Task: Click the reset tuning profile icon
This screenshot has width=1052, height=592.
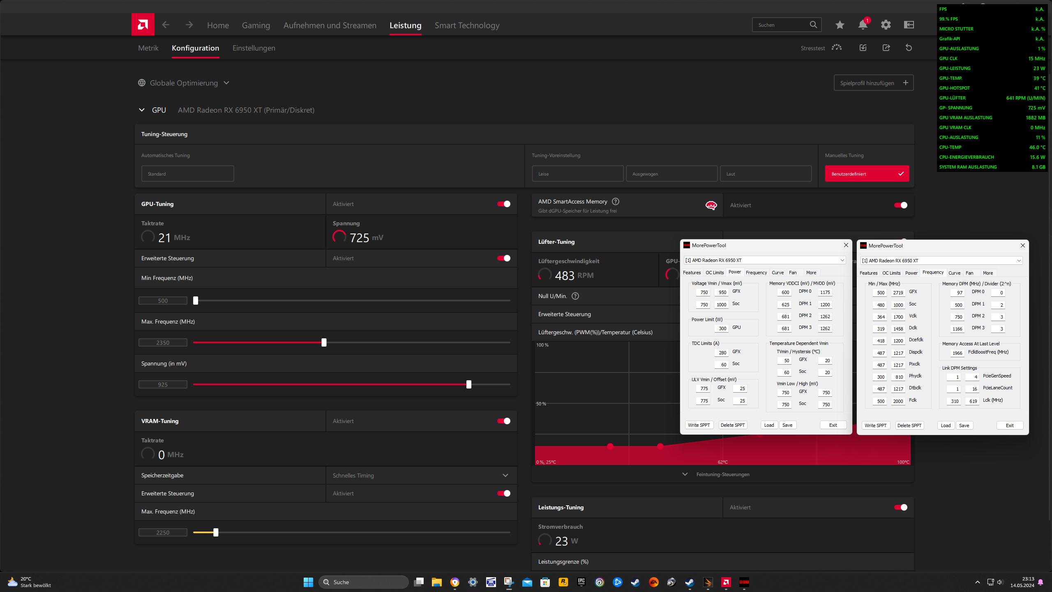Action: click(x=909, y=48)
